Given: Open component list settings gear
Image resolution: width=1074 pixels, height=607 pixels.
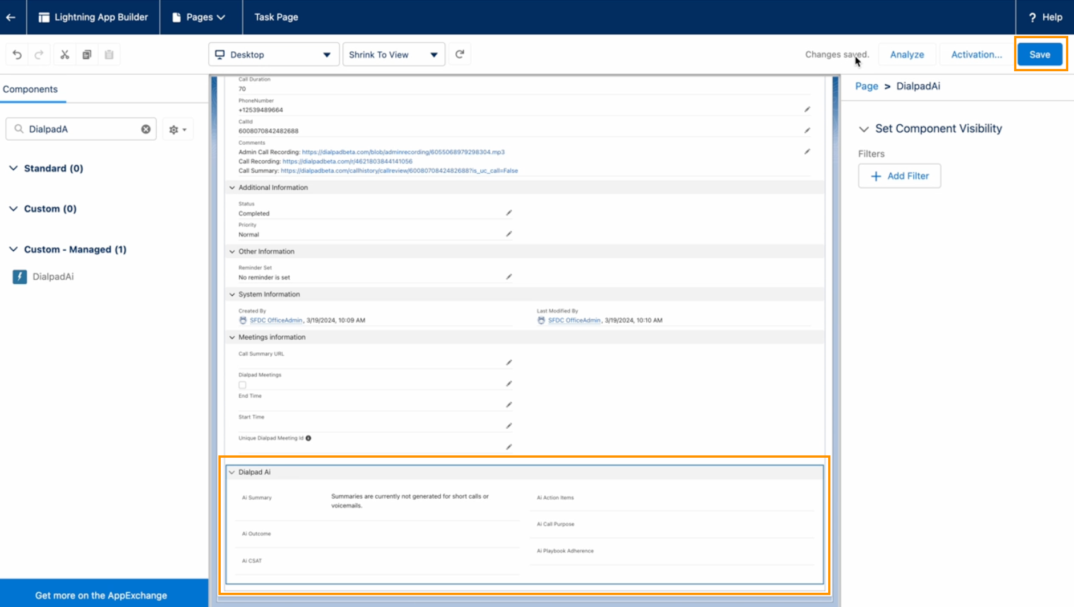Looking at the screenshot, I should [x=178, y=129].
